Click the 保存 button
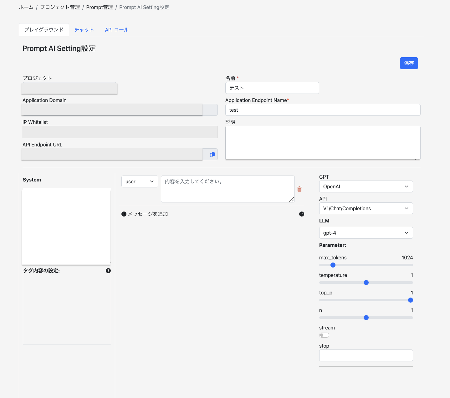Screen dimensions: 450x398 pos(409,63)
